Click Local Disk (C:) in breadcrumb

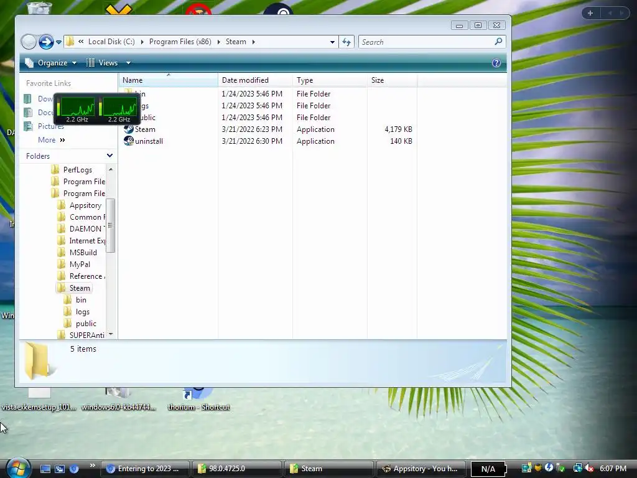coord(111,42)
